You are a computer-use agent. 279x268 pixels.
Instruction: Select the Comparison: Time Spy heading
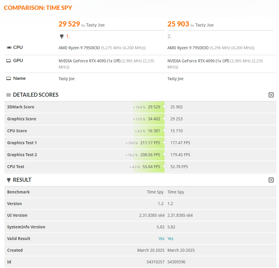click(38, 8)
